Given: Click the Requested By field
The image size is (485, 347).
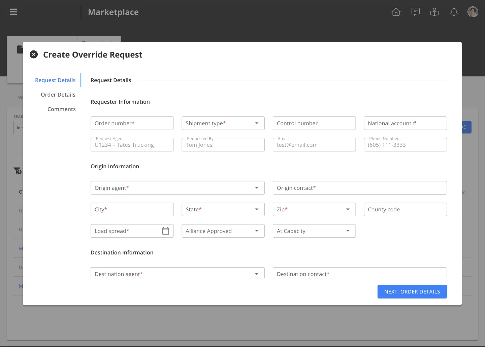Looking at the screenshot, I should (223, 145).
